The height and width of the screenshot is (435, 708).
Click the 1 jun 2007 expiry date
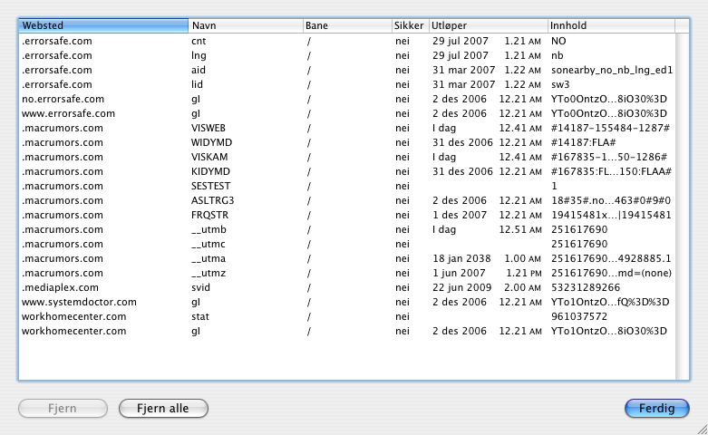[x=459, y=273]
